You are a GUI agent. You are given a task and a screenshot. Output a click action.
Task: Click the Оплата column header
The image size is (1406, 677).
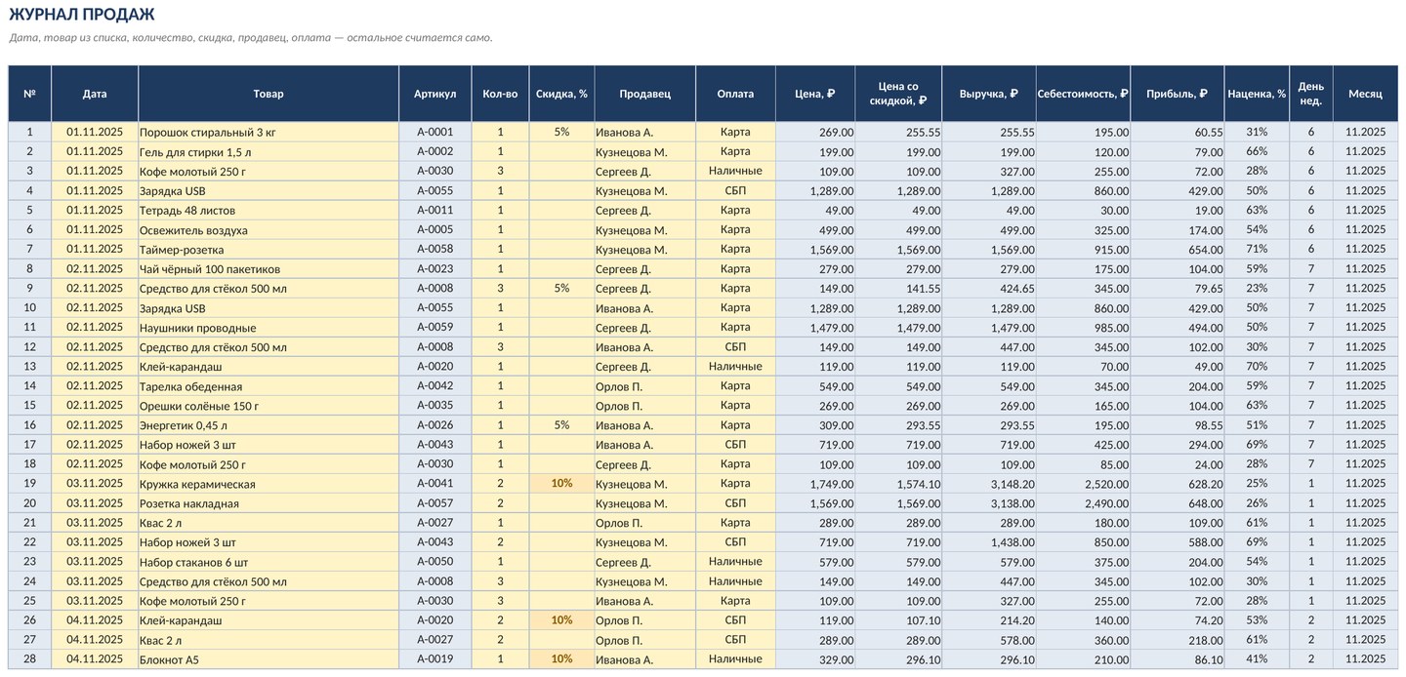(735, 94)
